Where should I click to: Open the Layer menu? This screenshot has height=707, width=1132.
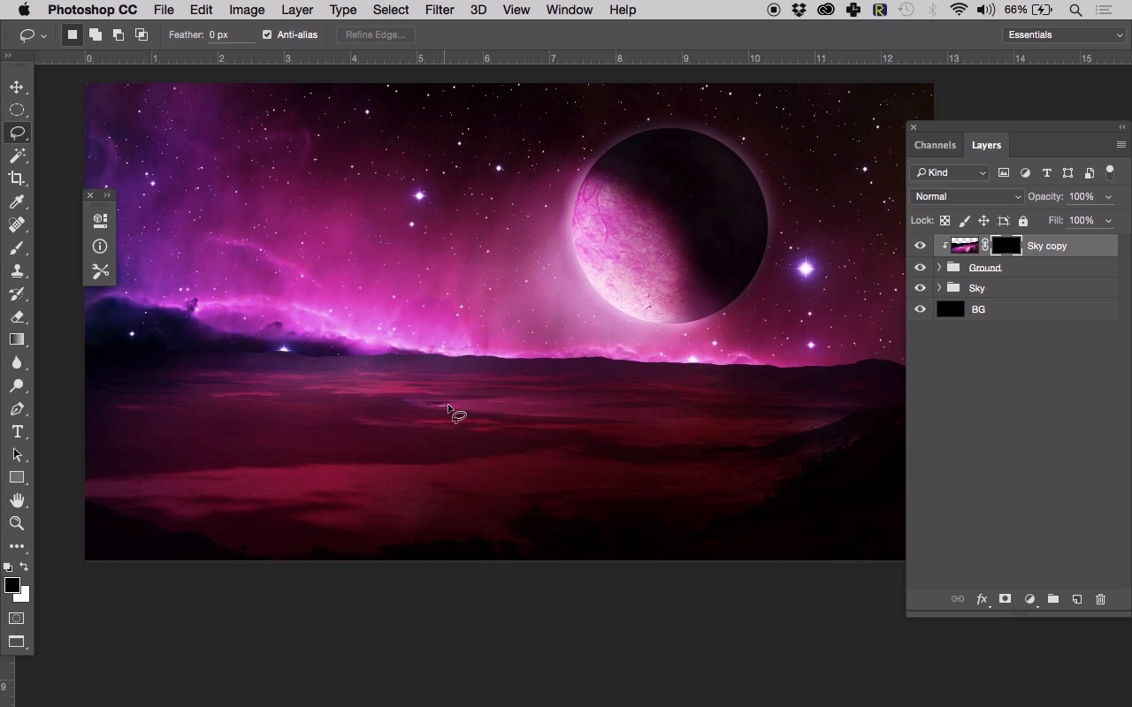coord(297,10)
